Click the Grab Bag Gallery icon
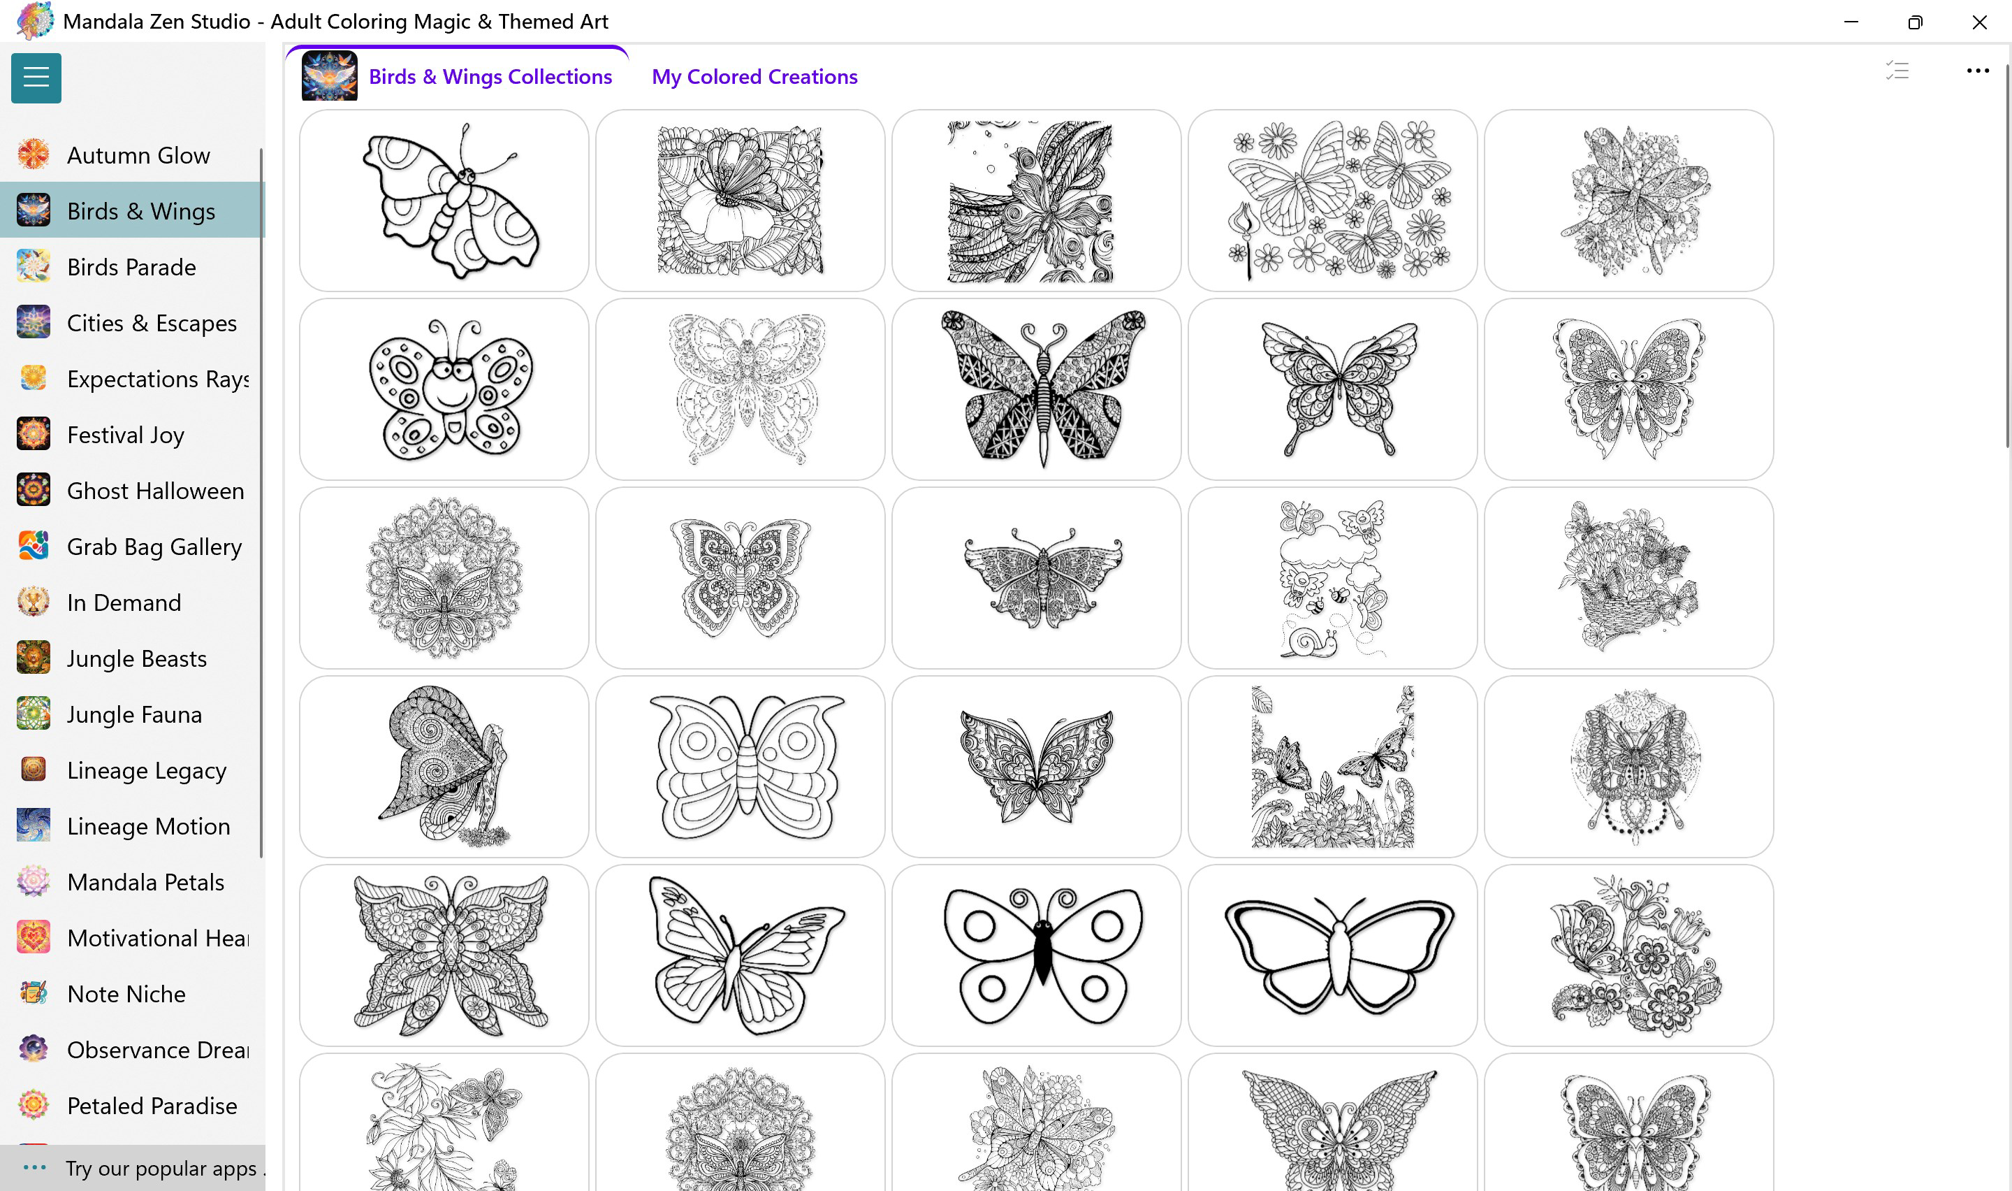Viewport: 2012px width, 1191px height. pyautogui.click(x=33, y=546)
